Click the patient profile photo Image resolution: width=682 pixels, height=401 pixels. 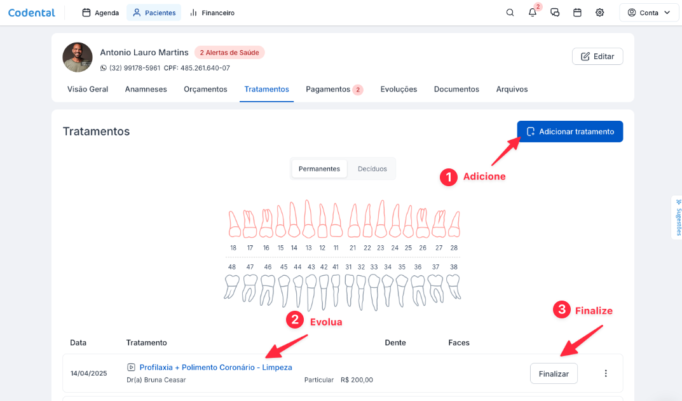click(78, 58)
